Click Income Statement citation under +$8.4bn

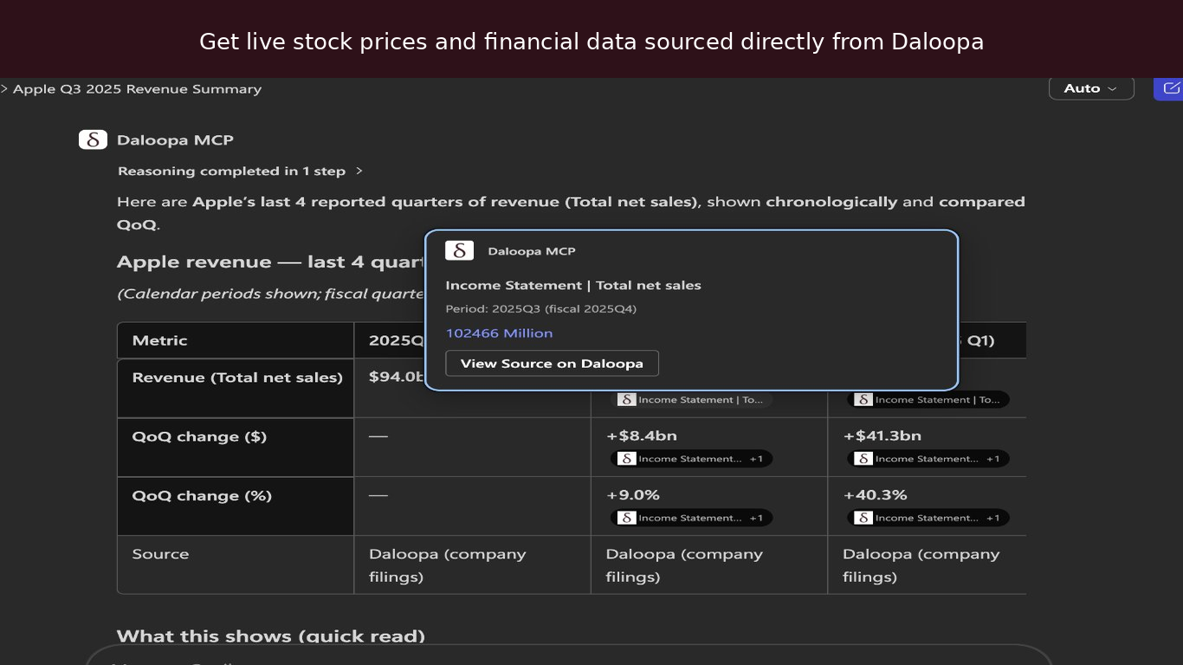[691, 459]
